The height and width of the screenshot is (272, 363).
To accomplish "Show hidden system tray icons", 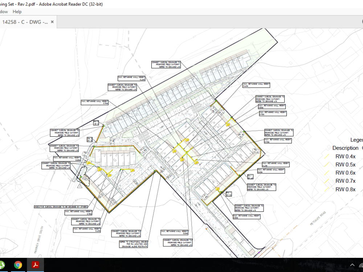I will click(352, 265).
